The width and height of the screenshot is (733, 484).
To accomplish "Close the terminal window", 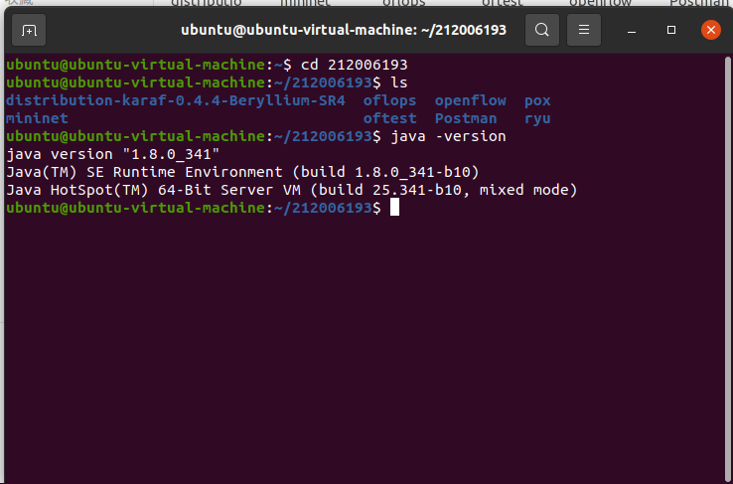I will point(710,31).
